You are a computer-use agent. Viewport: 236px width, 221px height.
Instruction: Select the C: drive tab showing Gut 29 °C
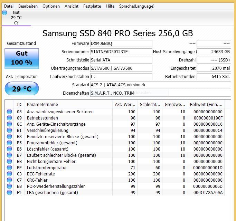click(x=16, y=18)
